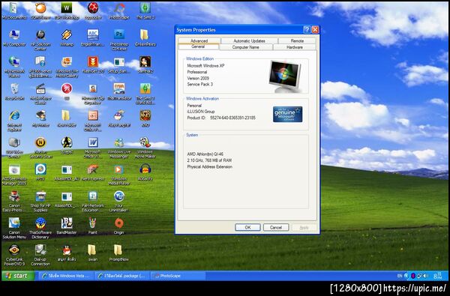
Task: Launch Winamp from the desktop
Action: pyautogui.click(x=67, y=38)
